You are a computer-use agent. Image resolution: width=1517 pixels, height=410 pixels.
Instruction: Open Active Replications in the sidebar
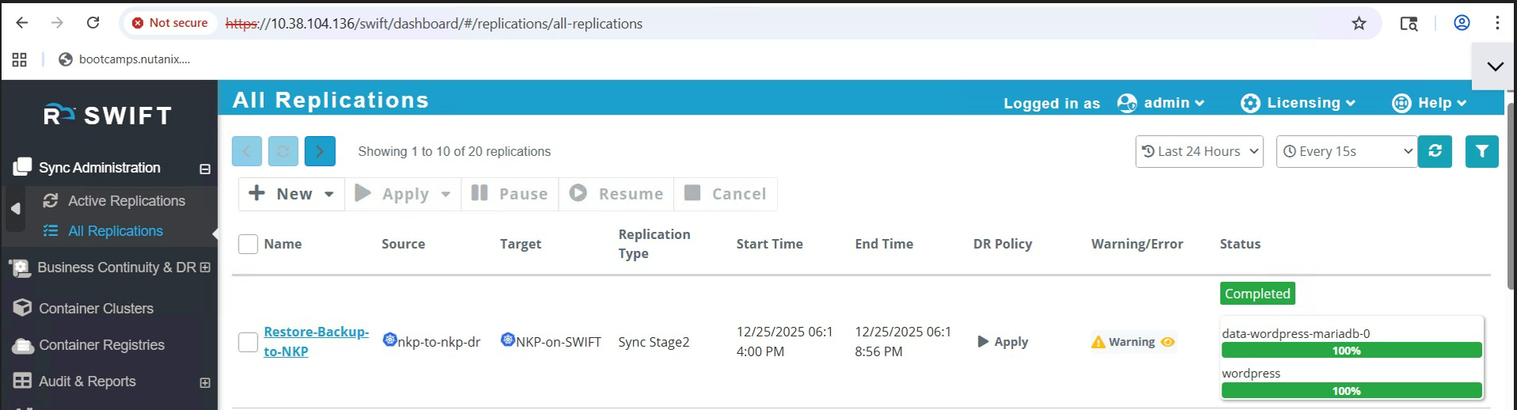click(126, 201)
